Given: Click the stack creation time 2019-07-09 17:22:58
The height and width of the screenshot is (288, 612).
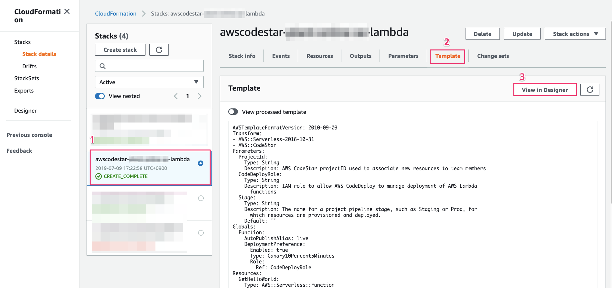Looking at the screenshot, I should click(131, 168).
